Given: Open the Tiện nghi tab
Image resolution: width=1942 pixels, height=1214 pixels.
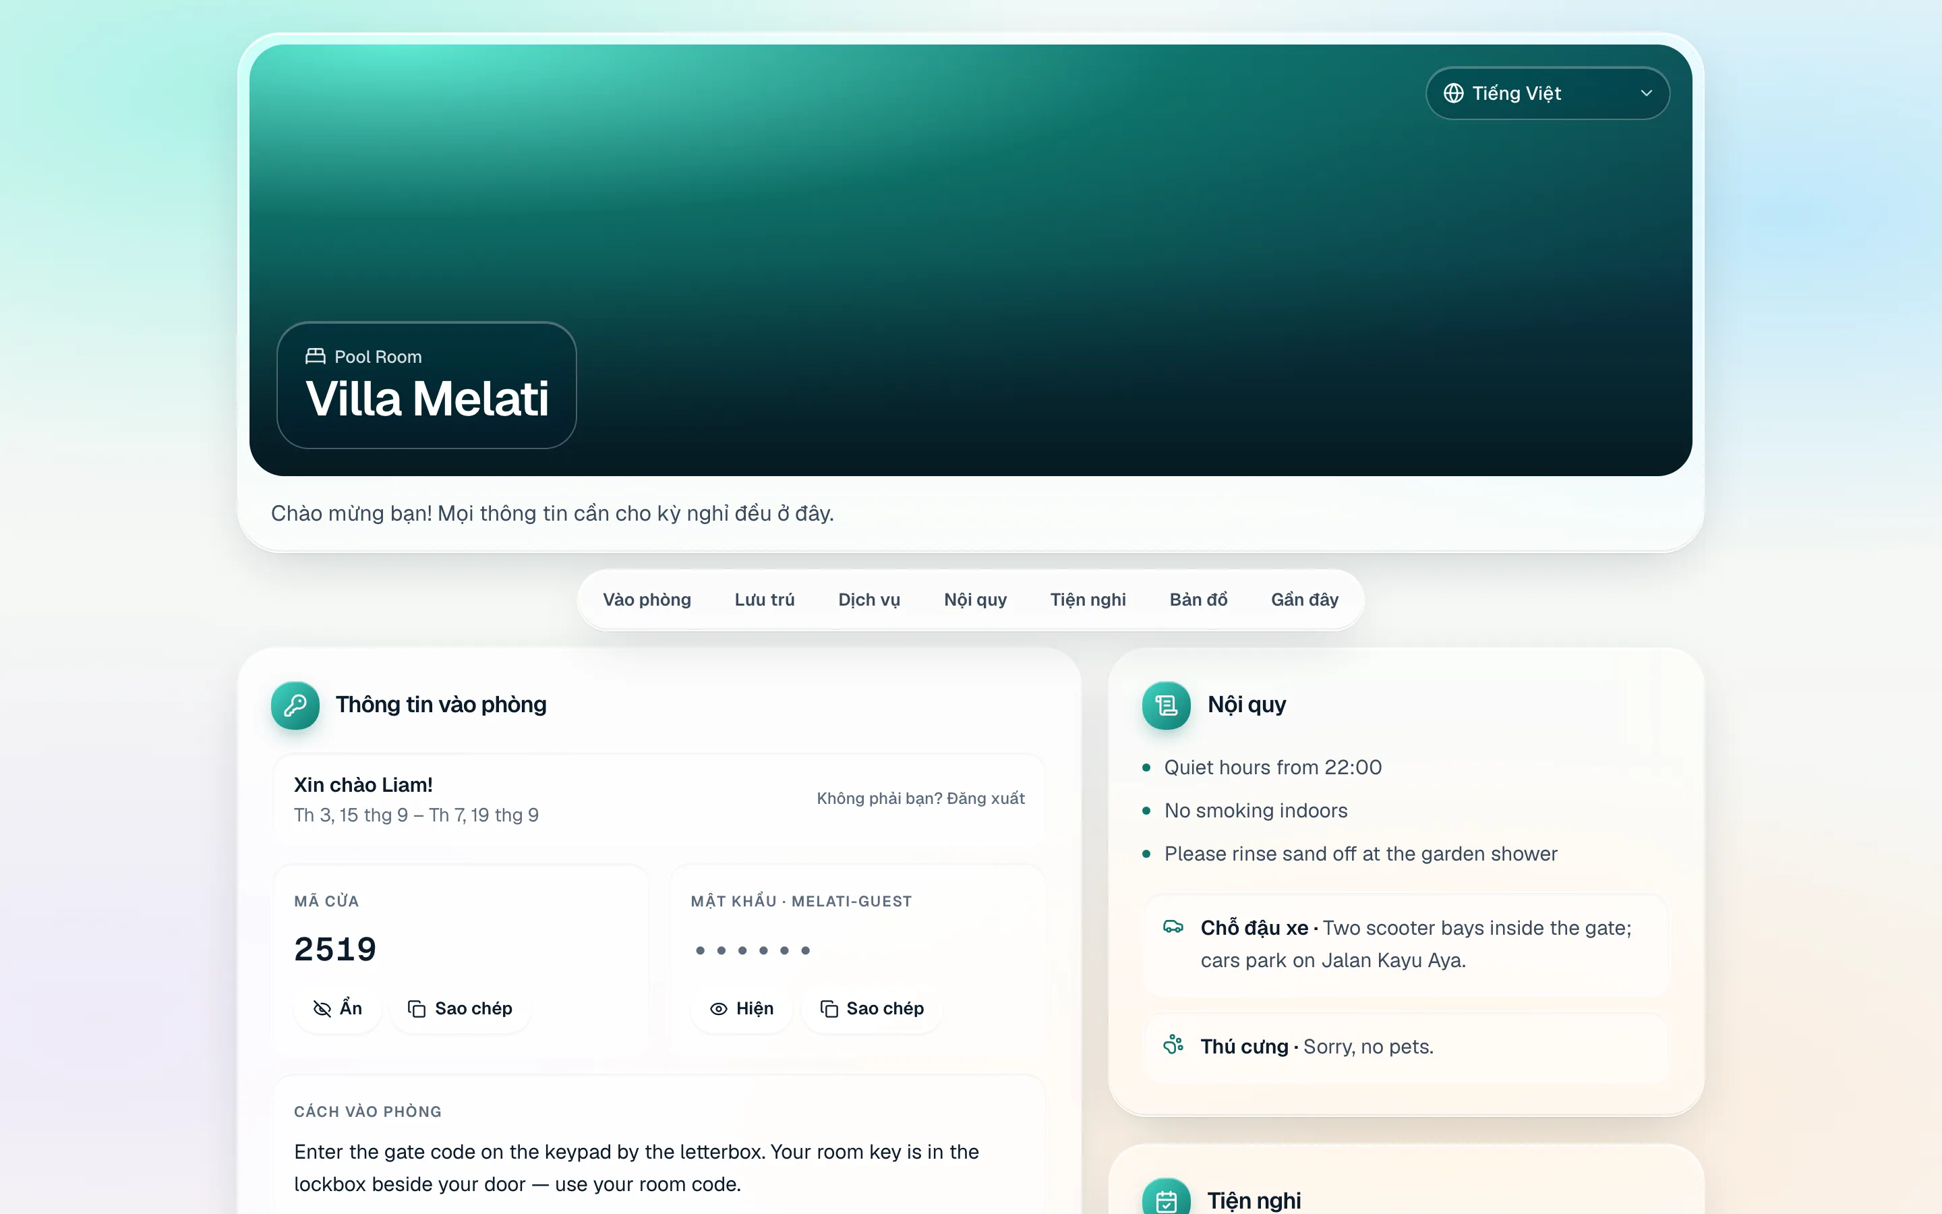Looking at the screenshot, I should point(1088,600).
